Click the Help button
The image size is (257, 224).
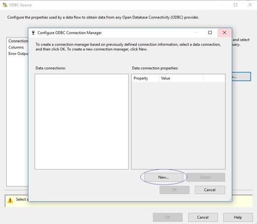click(x=238, y=217)
